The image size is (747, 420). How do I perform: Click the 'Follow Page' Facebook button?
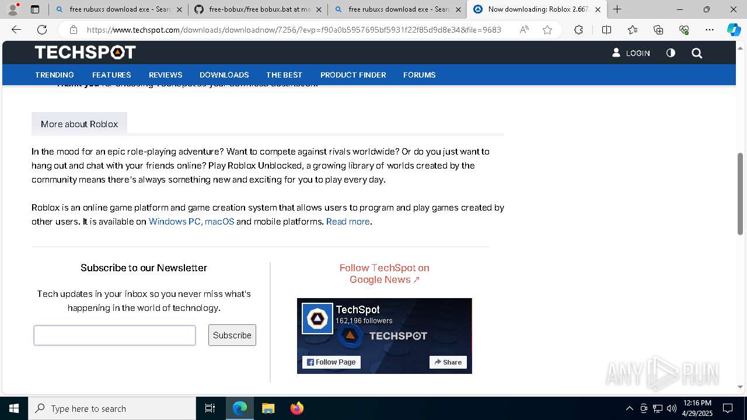pyautogui.click(x=331, y=362)
